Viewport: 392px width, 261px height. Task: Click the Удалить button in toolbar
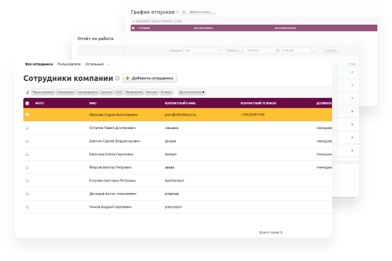(106, 92)
